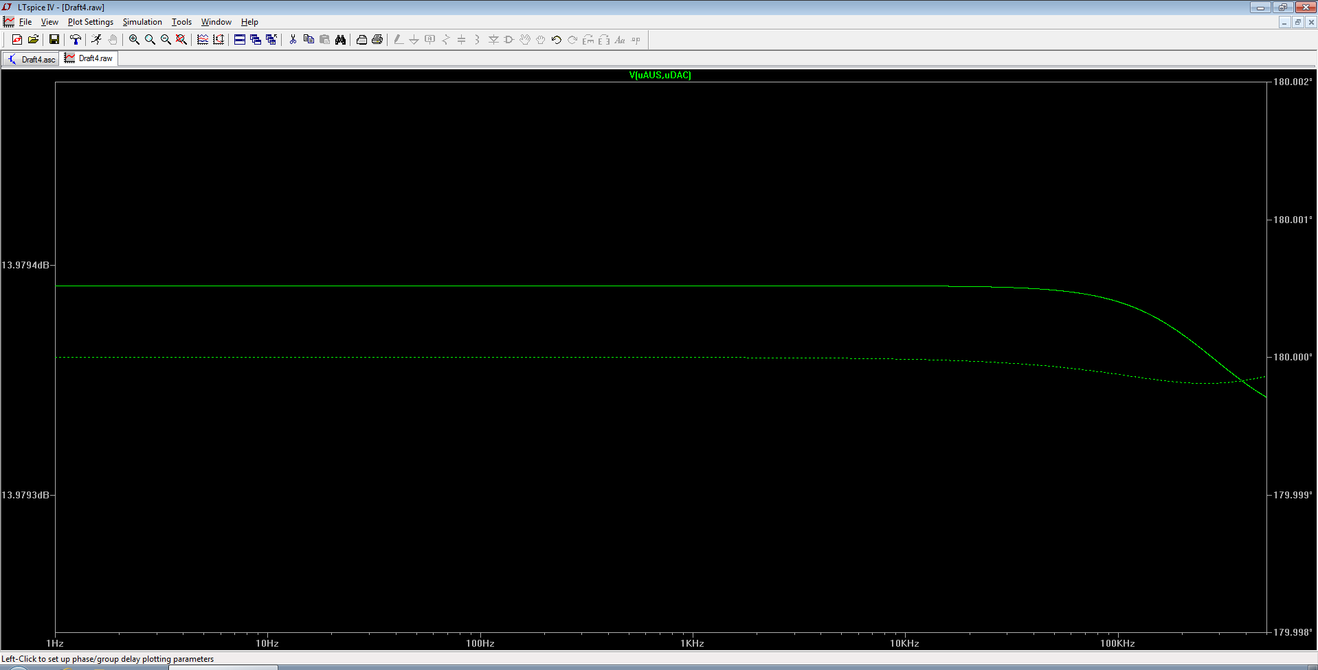Viewport: 1318px width, 670px height.
Task: Click the Diode component icon
Action: point(493,40)
